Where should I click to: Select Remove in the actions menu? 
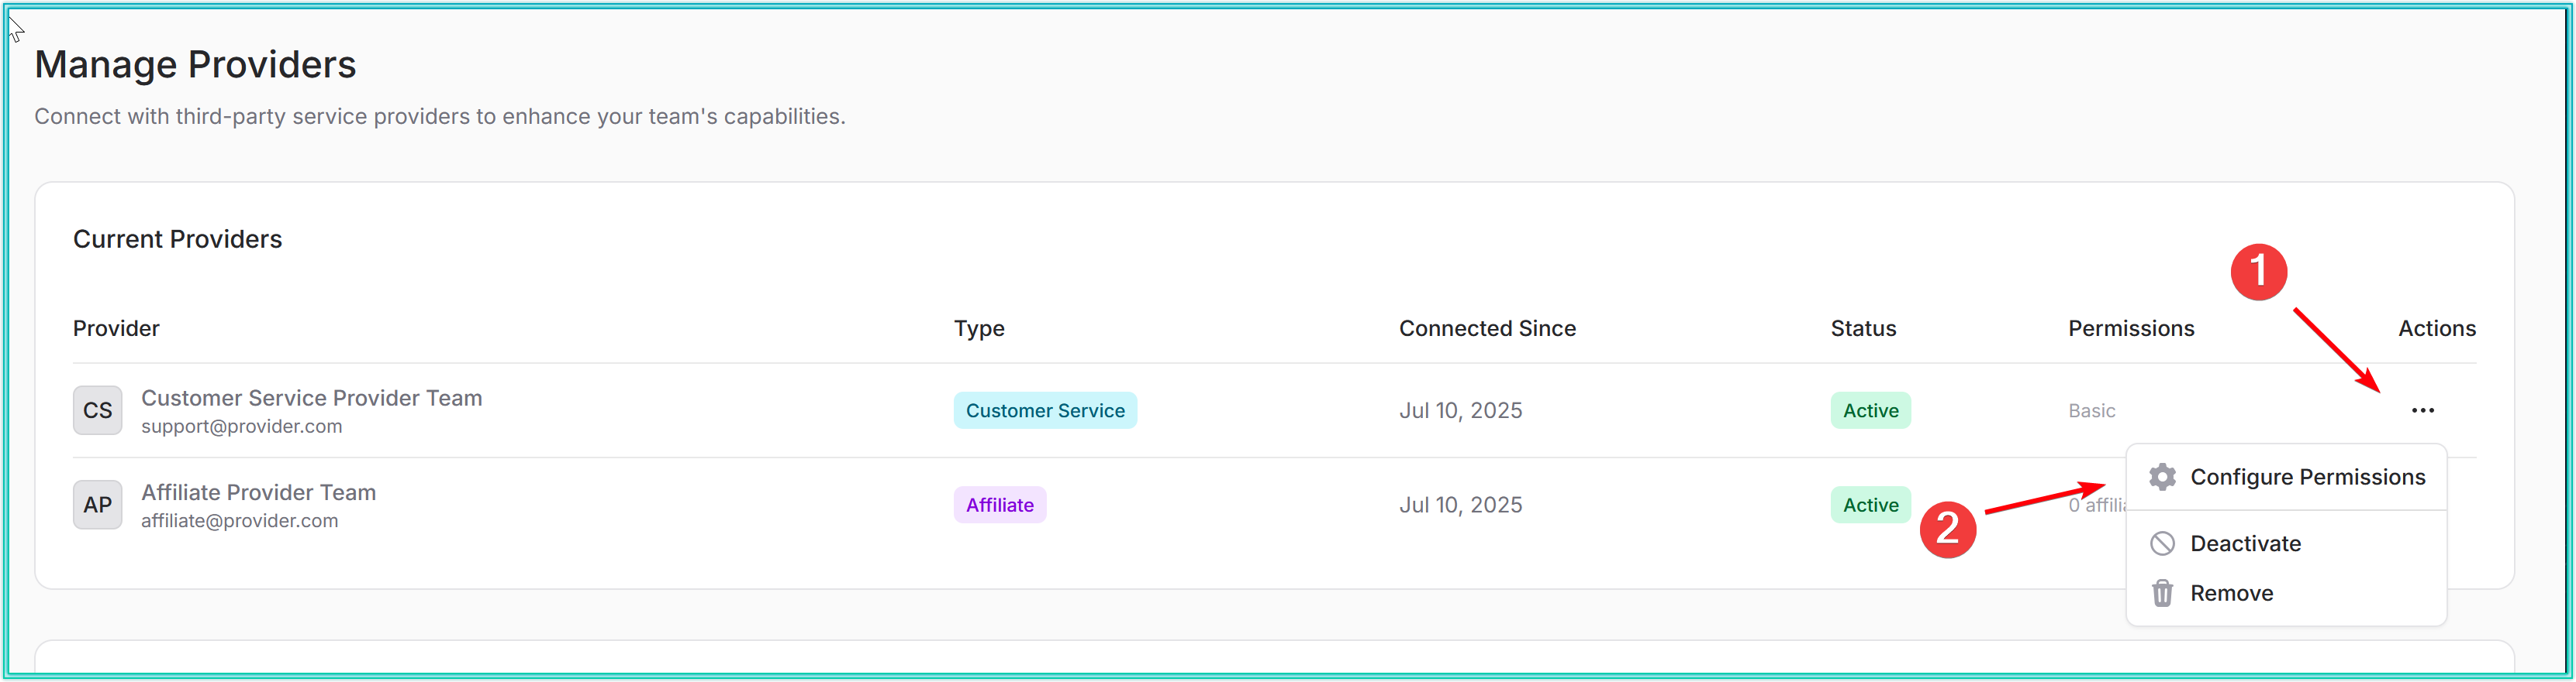pos(2231,593)
